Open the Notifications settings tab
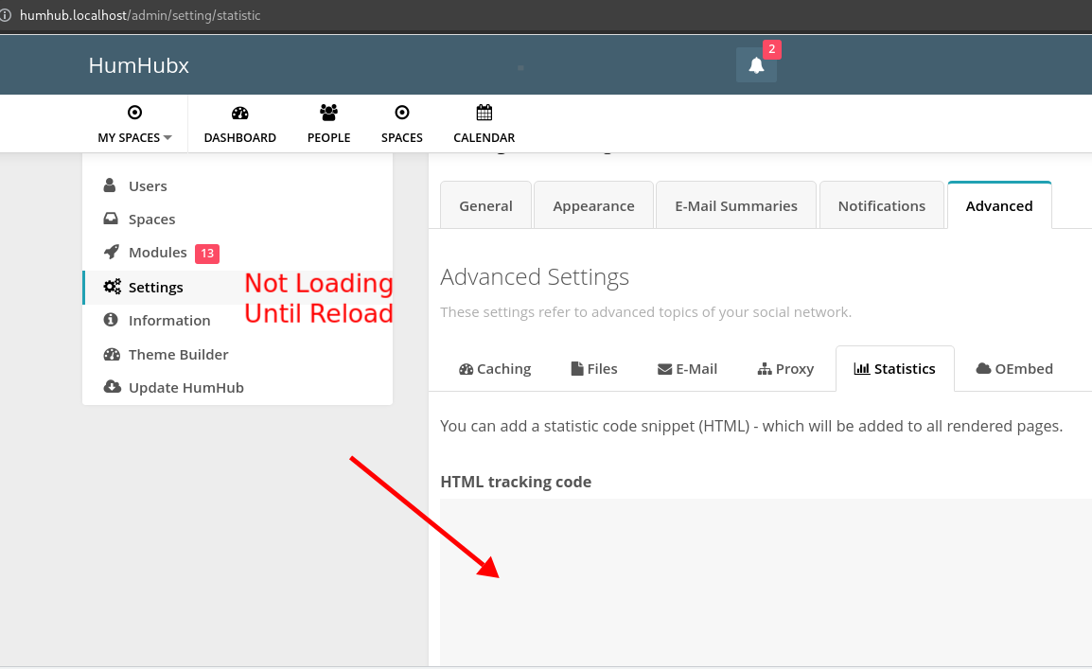Image resolution: width=1092 pixels, height=669 pixels. [x=881, y=204]
